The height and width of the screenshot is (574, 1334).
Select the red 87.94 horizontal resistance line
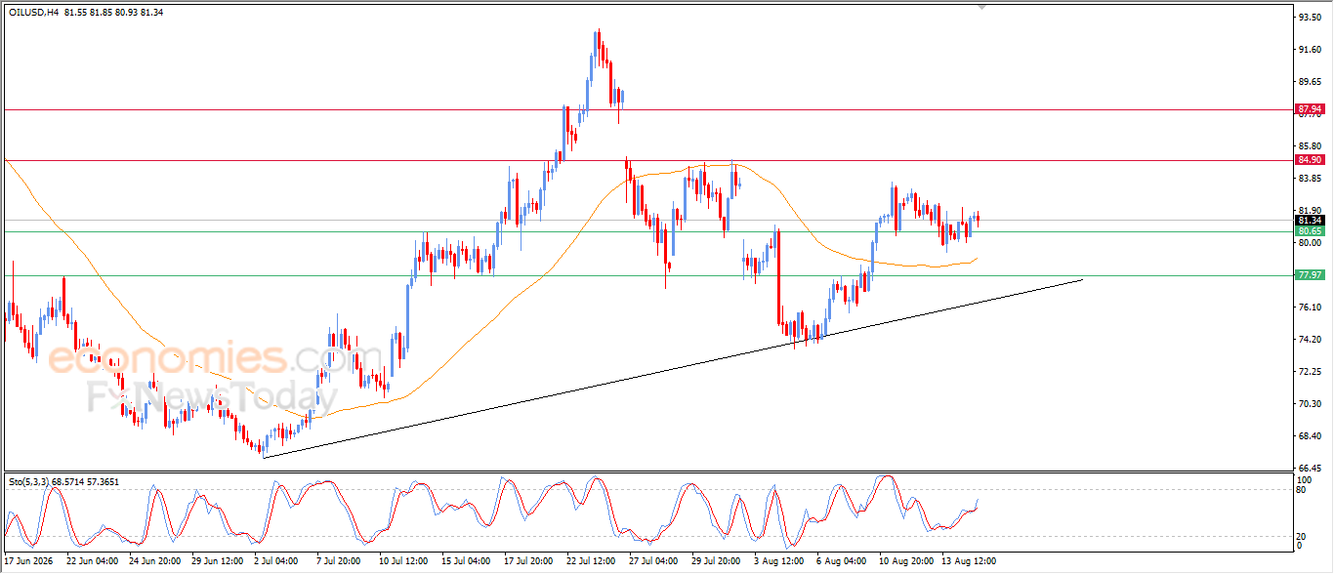pyautogui.click(x=647, y=109)
